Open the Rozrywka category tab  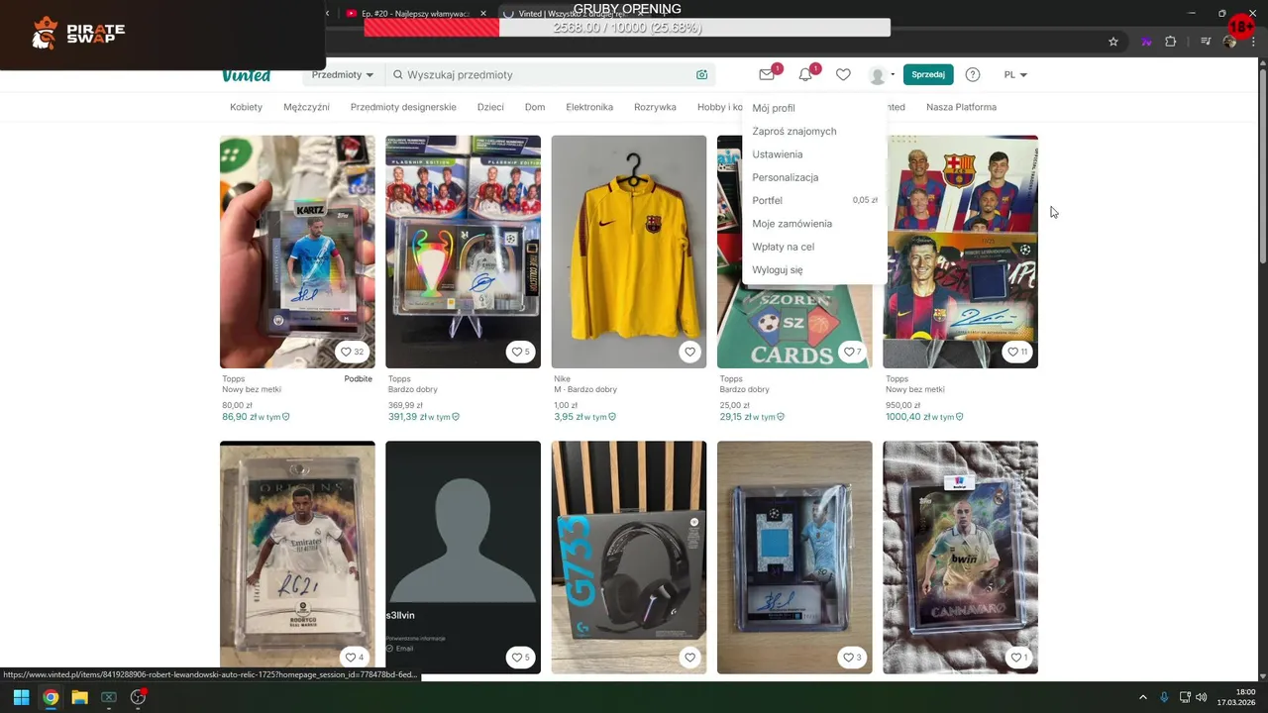click(655, 107)
